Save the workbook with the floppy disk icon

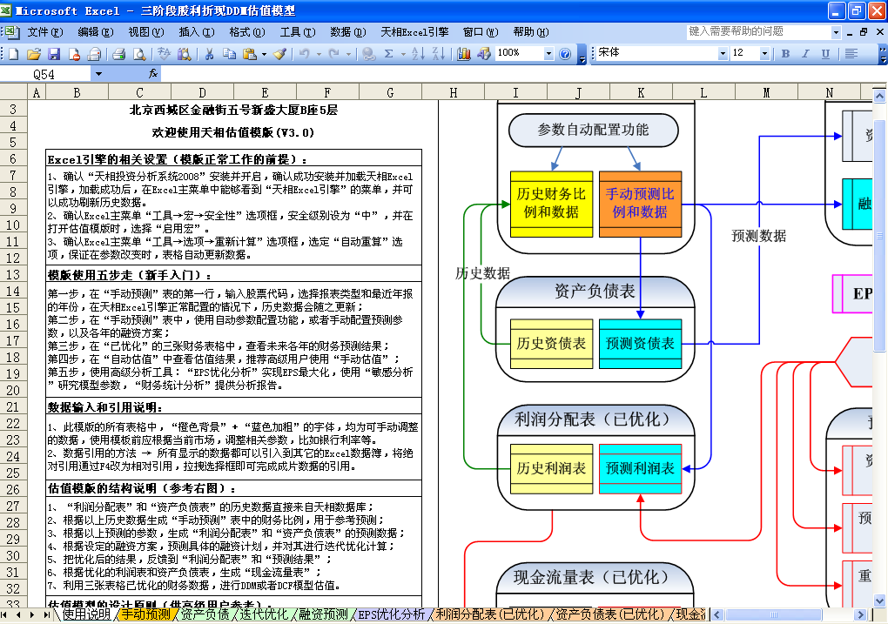tap(54, 54)
